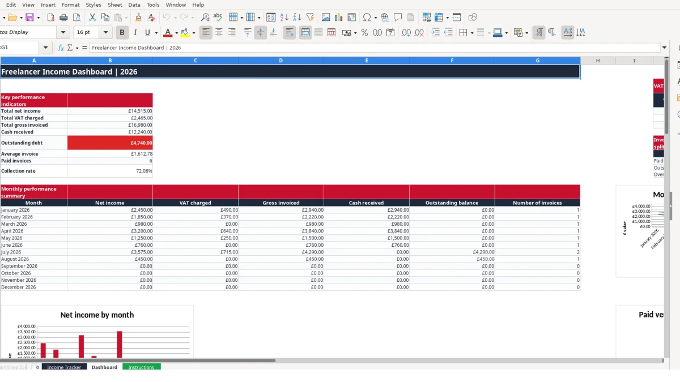Switch to the Income Tracker sheet tab
This screenshot has width=680, height=382.
[64, 367]
